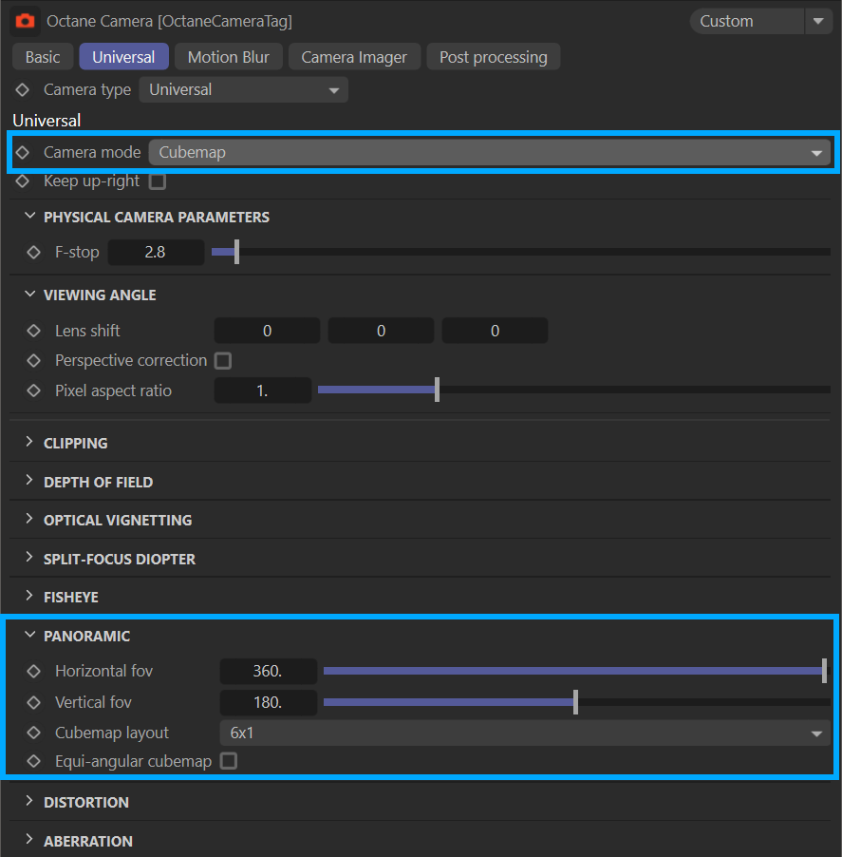Click the F-stop keyframe diamond icon
Viewport: 842px width, 857px height.
coord(34,253)
